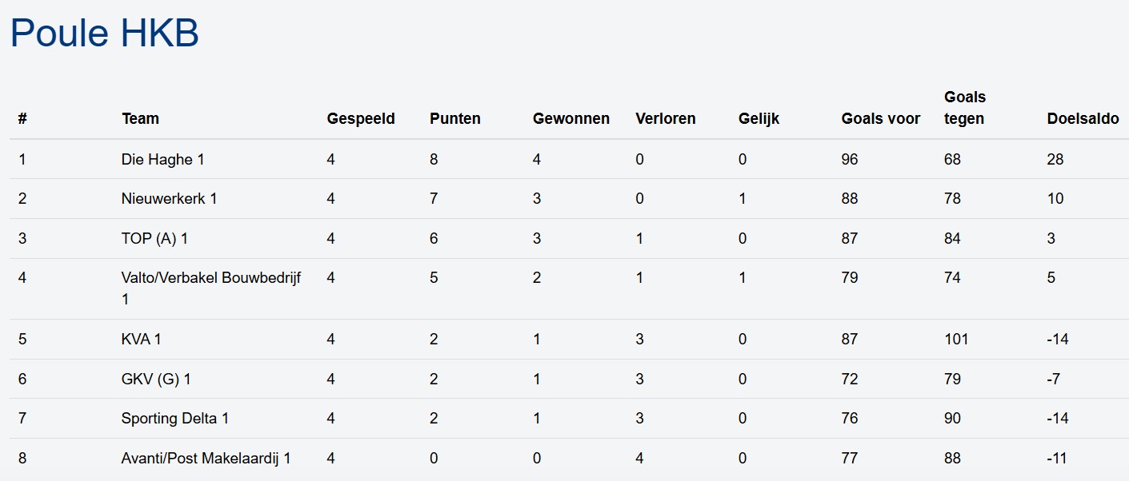1129x481 pixels.
Task: Click KVA 1 goals against value 101
Action: [x=956, y=340]
